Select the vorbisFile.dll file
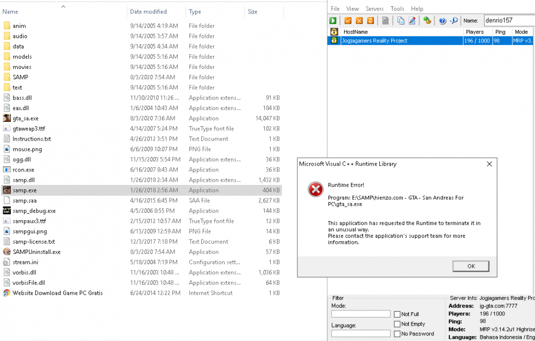 click(141, 283)
